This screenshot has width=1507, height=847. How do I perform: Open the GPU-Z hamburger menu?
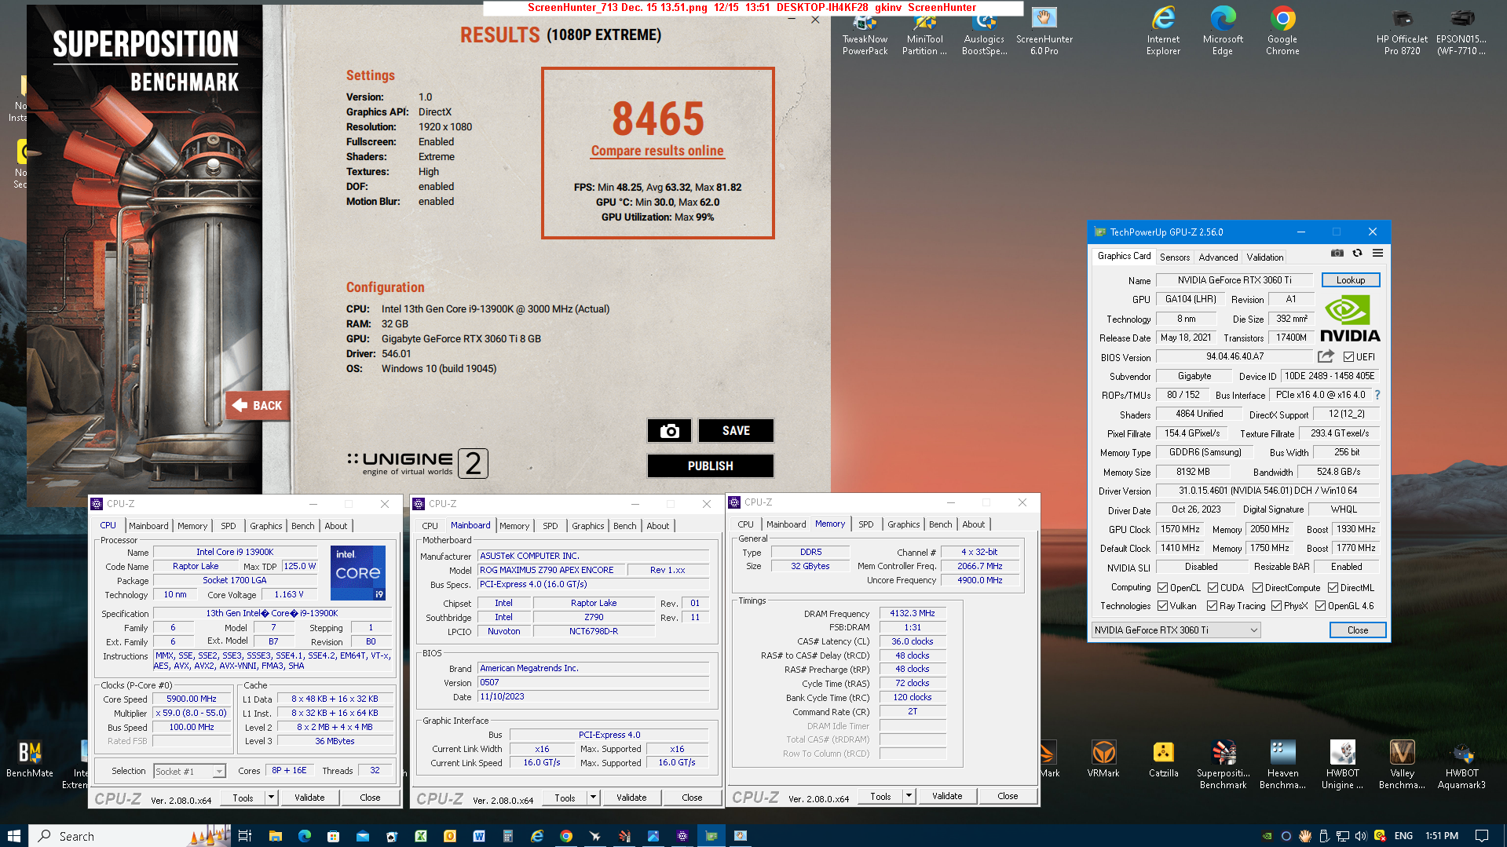pos(1377,253)
